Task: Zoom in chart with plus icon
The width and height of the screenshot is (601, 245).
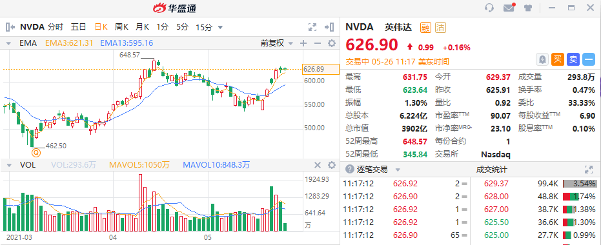Action: (x=303, y=43)
